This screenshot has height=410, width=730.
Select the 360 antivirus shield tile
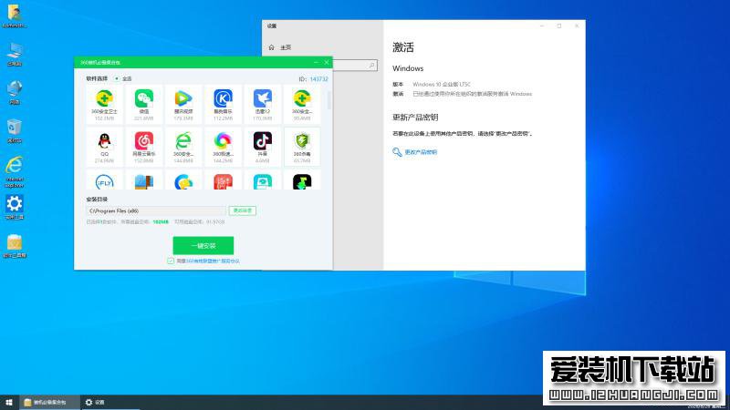click(x=302, y=147)
